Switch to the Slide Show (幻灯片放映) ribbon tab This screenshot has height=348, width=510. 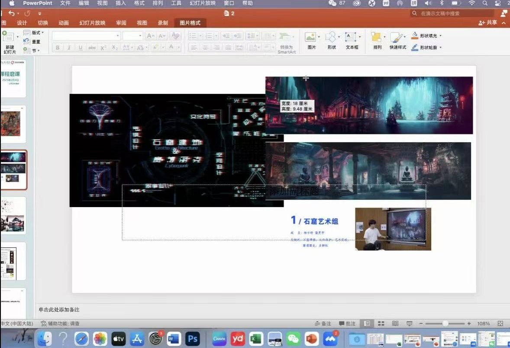(x=92, y=23)
